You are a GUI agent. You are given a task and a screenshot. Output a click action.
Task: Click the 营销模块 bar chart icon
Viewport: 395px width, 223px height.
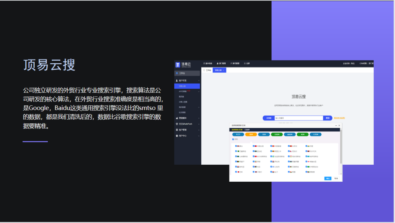(x=177, y=118)
